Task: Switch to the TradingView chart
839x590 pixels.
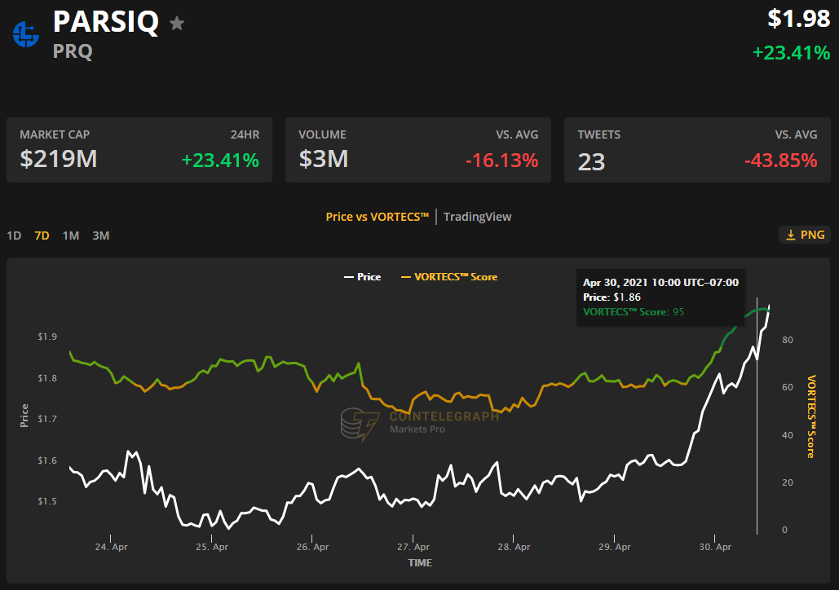Action: [477, 217]
